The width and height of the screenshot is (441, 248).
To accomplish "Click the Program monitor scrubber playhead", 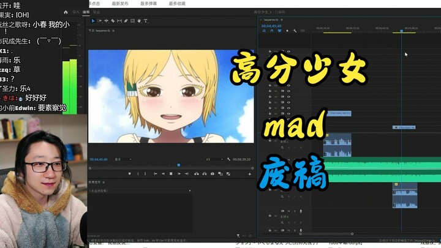I will (179, 165).
